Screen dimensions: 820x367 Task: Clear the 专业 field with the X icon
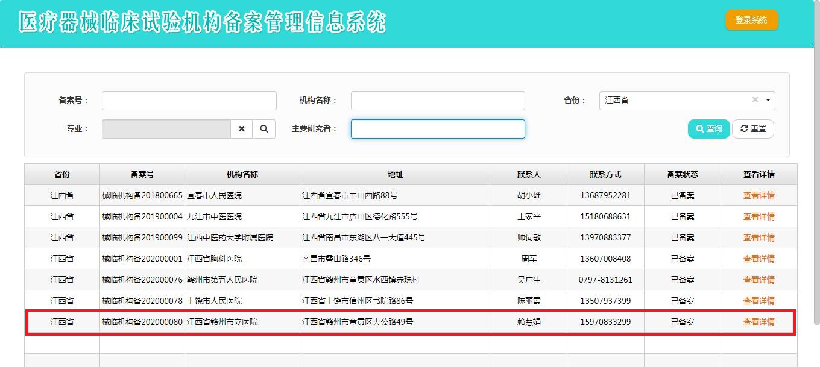[x=241, y=129]
